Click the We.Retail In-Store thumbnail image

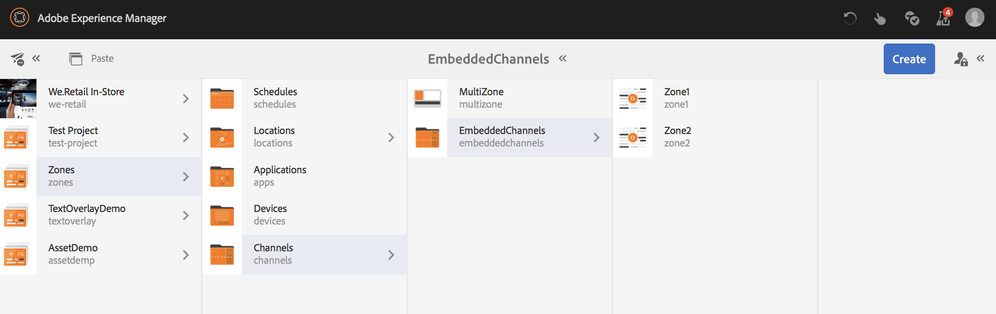18,99
